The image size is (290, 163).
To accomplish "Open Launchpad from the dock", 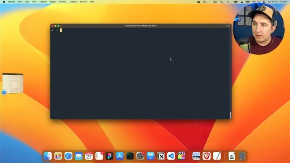I will click(58, 156).
